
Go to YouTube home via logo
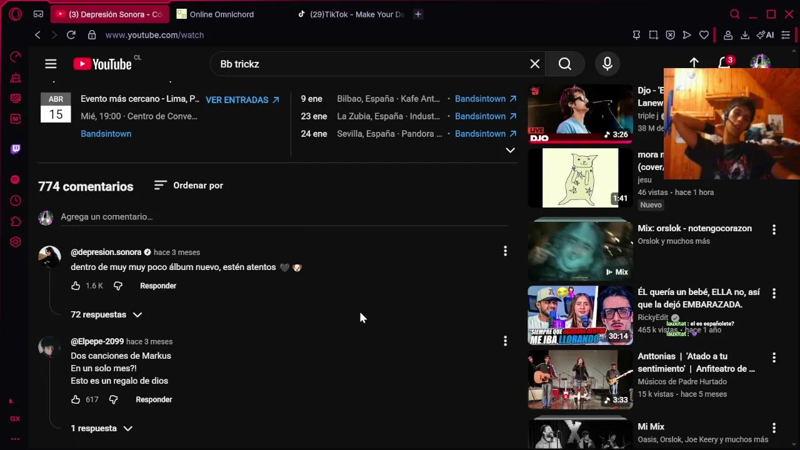(x=102, y=64)
